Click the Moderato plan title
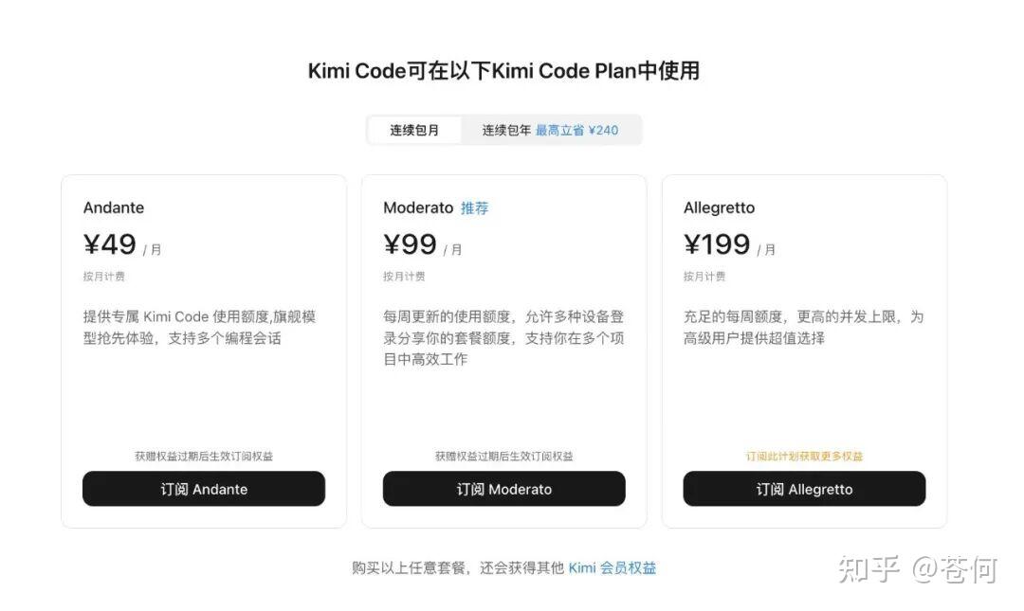1024x611 pixels. click(418, 207)
